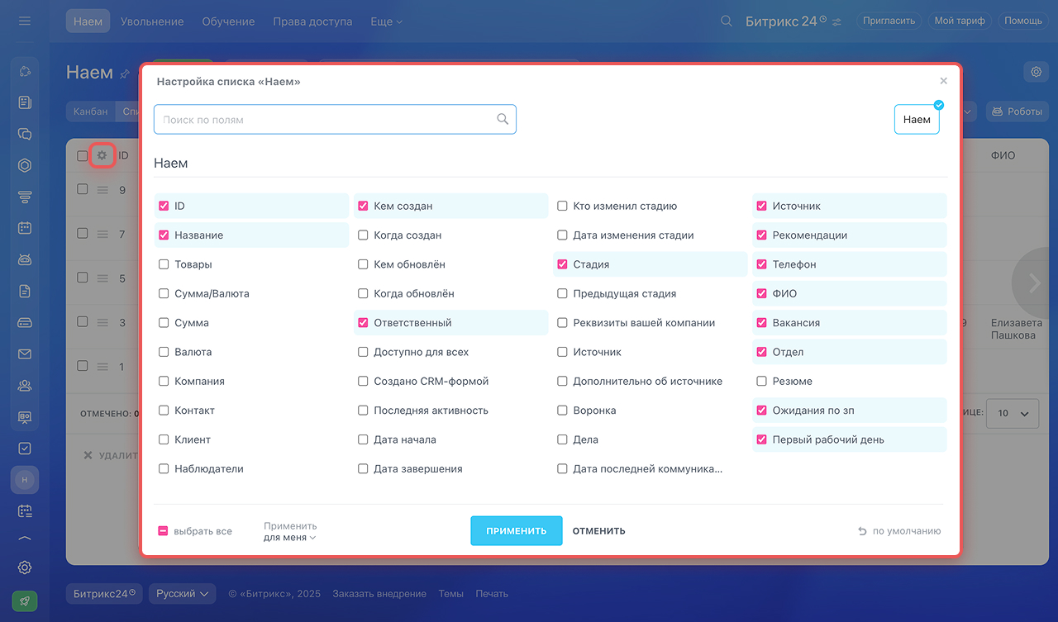Image resolution: width=1058 pixels, height=622 pixels.
Task: Open the hexagon icon in sidebar
Action: 25,165
